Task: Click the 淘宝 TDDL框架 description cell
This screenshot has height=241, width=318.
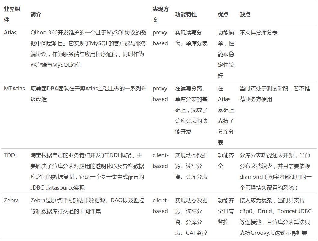Action: tap(87, 171)
